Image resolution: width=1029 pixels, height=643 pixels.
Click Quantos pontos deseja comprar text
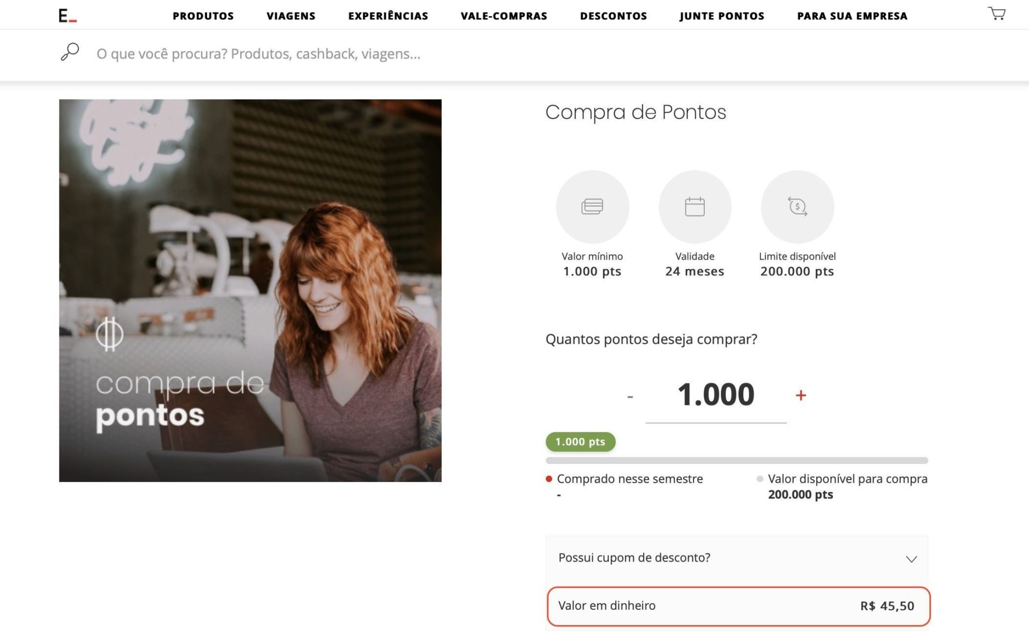tap(651, 339)
